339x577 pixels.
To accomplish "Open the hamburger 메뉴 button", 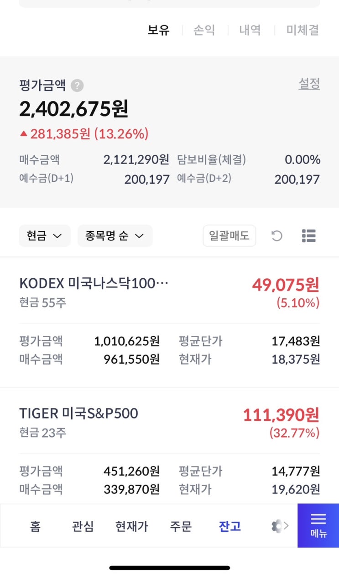I will pos(318,525).
